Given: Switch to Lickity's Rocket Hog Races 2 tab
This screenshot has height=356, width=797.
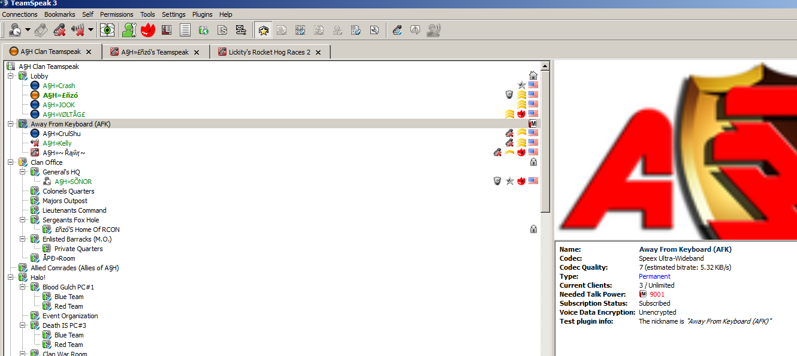Looking at the screenshot, I should click(x=270, y=52).
